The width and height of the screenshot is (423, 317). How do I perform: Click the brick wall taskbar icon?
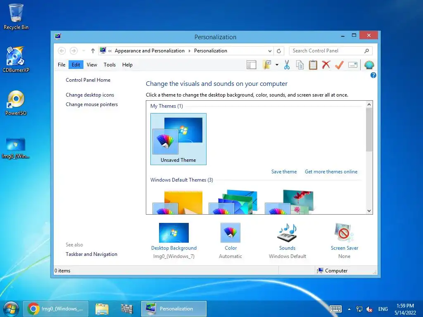click(x=127, y=309)
